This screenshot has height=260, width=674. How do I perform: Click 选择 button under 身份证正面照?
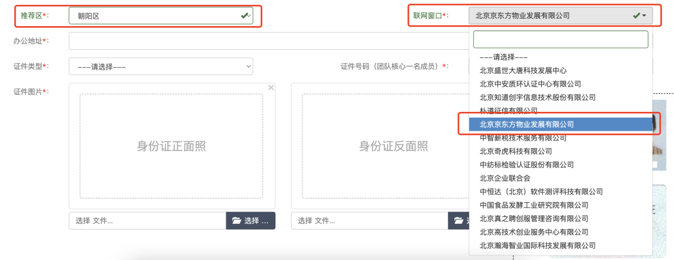[251, 221]
